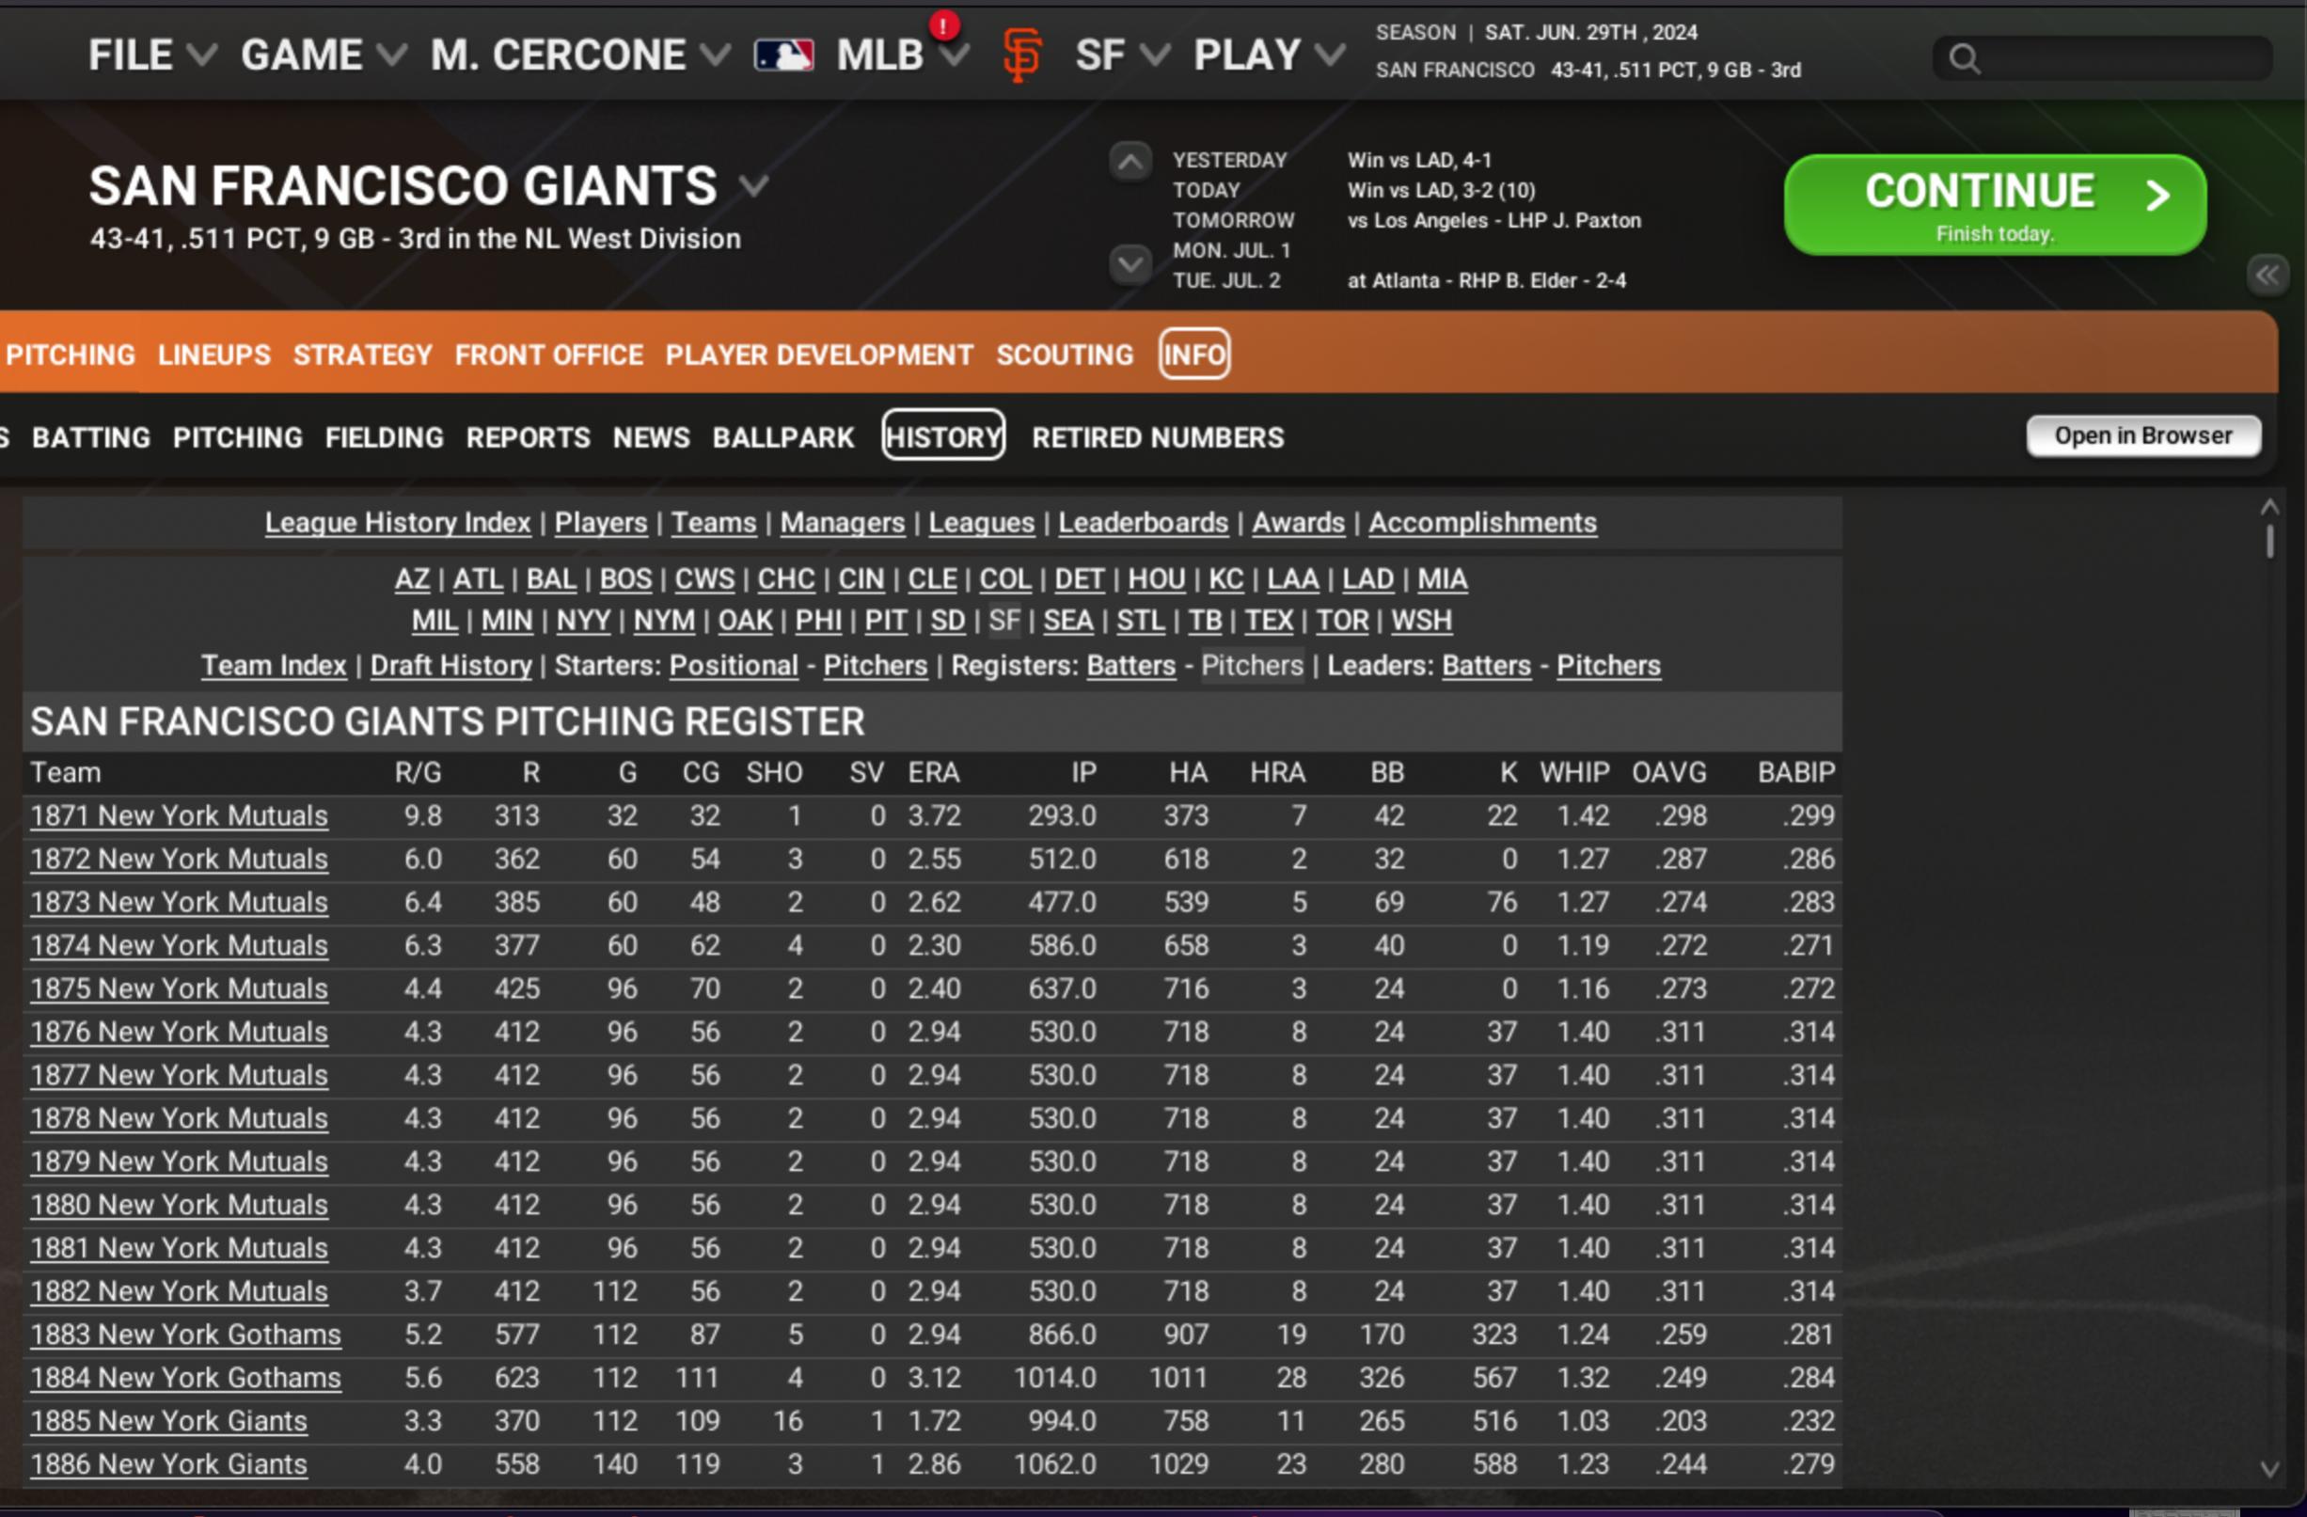Click the Open in Browser button
The width and height of the screenshot is (2307, 1517).
tap(2142, 436)
